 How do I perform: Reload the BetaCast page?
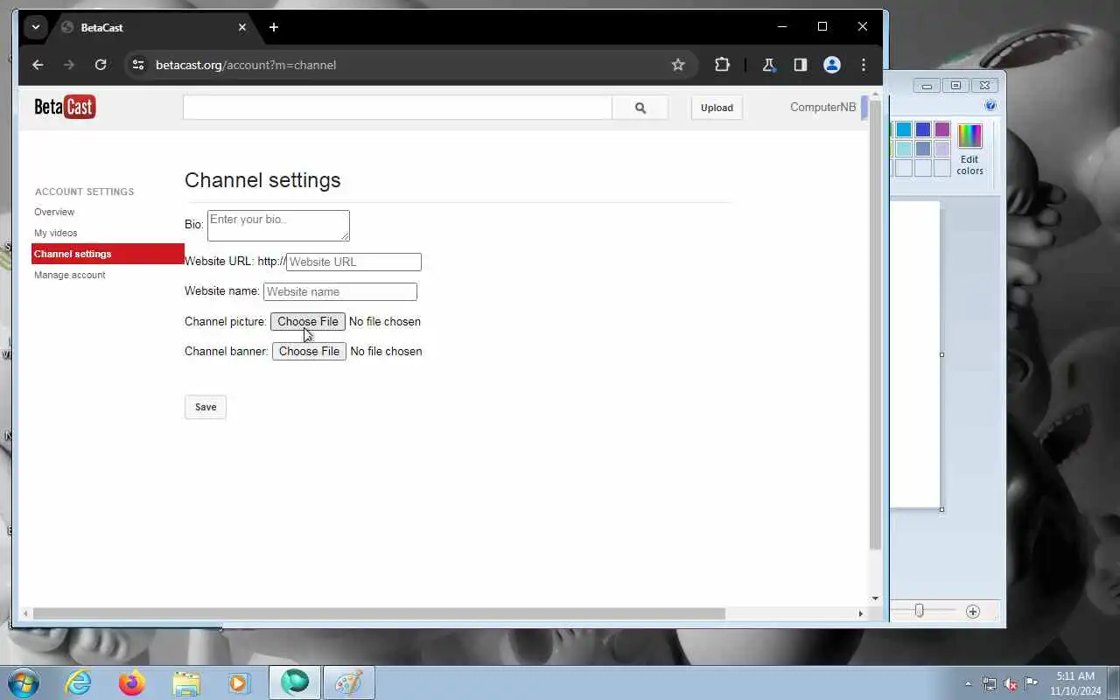101,65
